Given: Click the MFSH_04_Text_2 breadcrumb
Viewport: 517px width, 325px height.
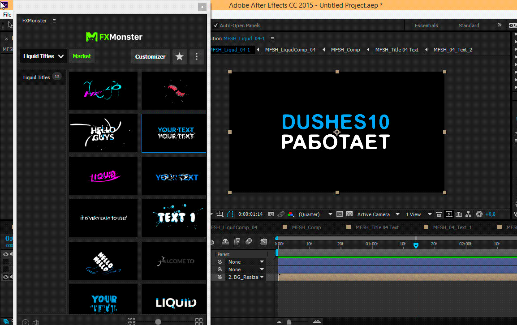Looking at the screenshot, I should click(x=452, y=50).
